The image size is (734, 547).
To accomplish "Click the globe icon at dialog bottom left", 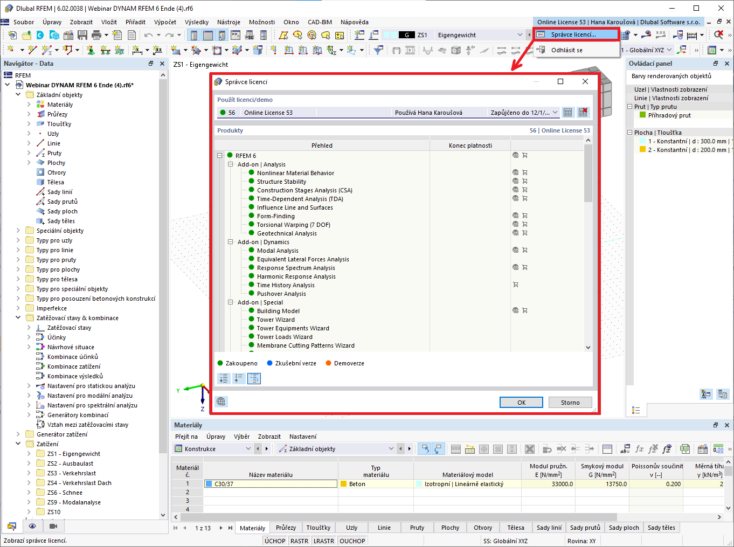I will click(221, 401).
